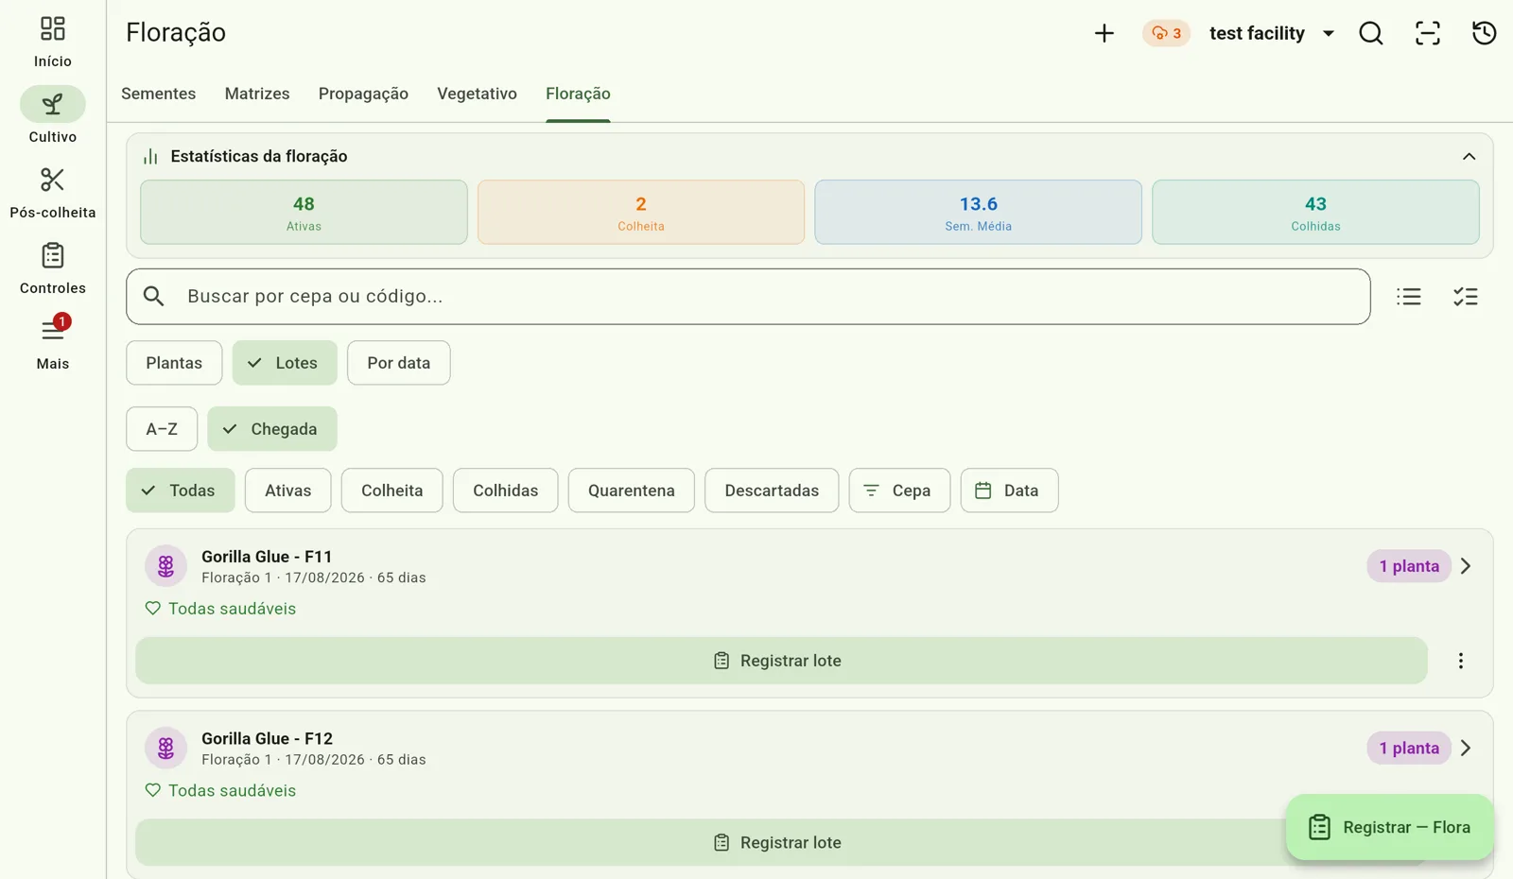Toggle the Lotes view chip
Viewport: 1513px width, 879px height.
click(285, 363)
